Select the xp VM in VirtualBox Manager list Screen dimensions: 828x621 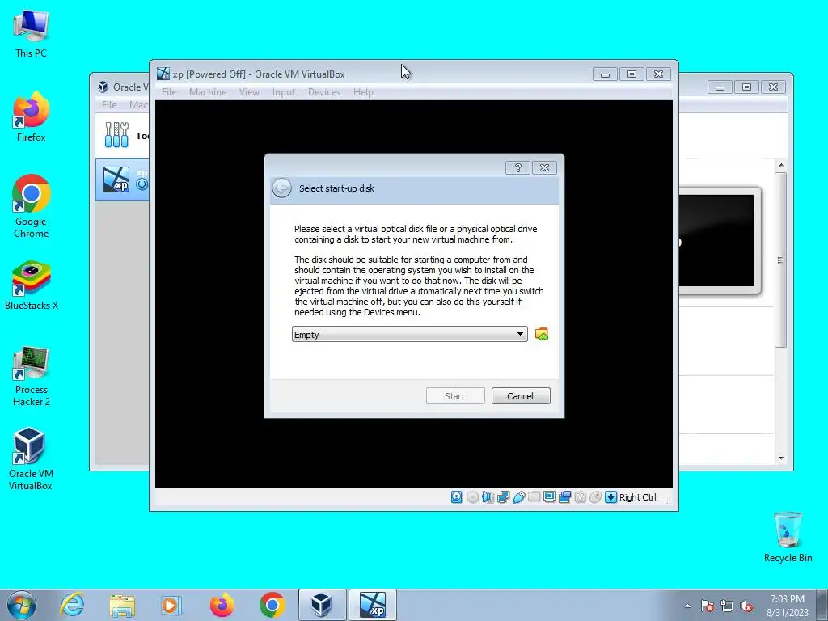(x=123, y=179)
